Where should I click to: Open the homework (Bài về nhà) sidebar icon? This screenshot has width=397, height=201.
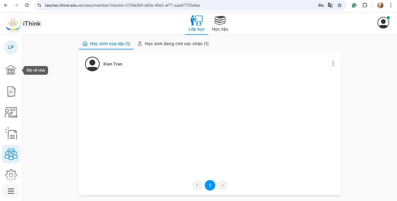[11, 70]
